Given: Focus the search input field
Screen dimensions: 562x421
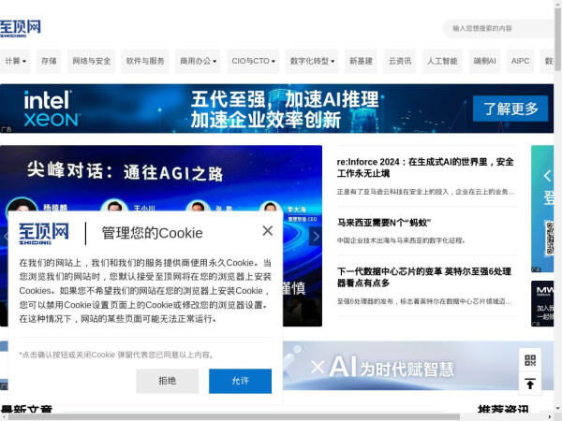Looking at the screenshot, I should click(x=498, y=28).
